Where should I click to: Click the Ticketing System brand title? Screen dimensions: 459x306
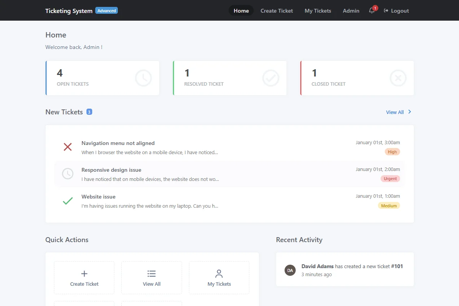click(69, 11)
